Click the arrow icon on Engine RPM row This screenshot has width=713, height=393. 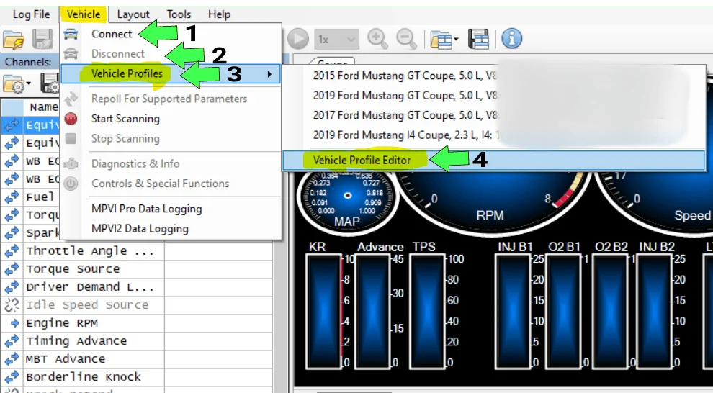click(15, 323)
